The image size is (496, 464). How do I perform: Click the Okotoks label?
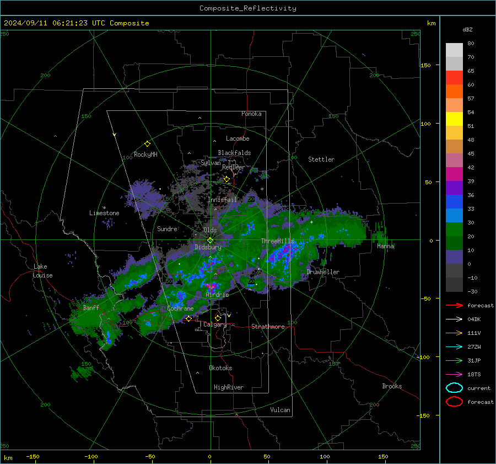coord(220,368)
